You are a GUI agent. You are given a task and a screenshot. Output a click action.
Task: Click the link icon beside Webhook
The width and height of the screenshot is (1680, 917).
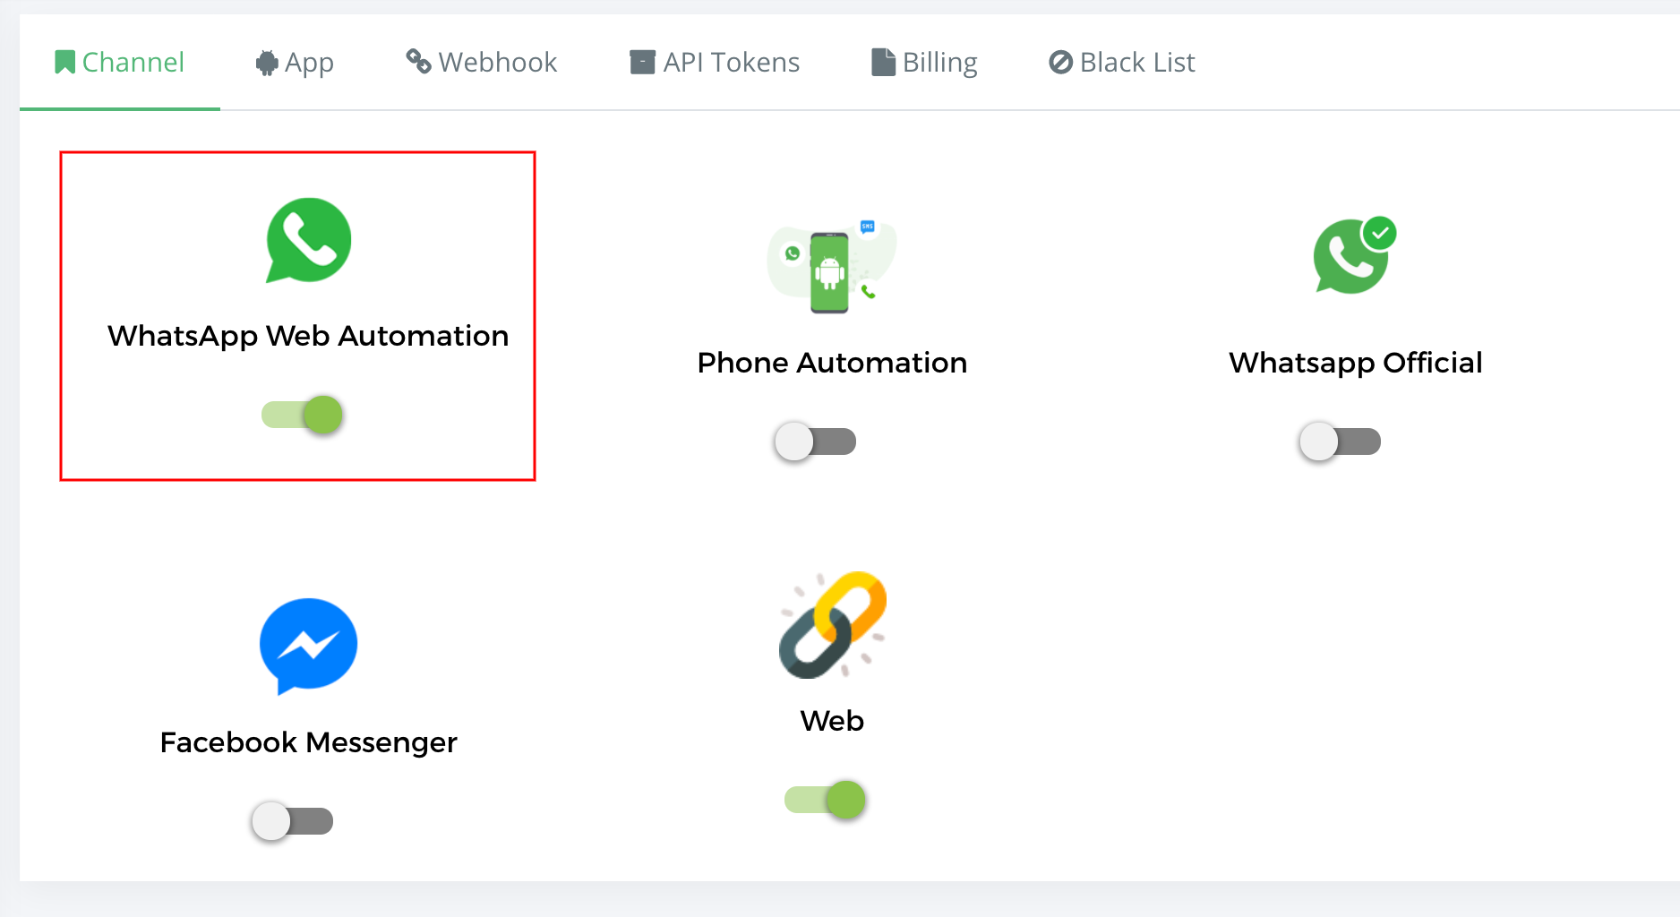[418, 61]
